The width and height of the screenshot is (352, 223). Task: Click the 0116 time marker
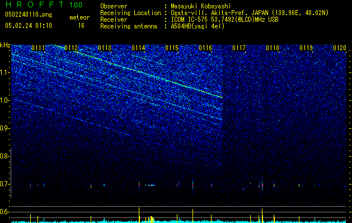pos(205,48)
